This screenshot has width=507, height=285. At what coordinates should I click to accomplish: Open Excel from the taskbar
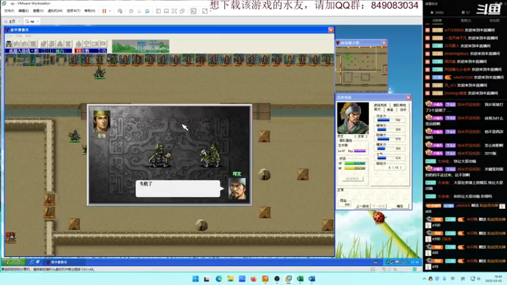click(300, 279)
